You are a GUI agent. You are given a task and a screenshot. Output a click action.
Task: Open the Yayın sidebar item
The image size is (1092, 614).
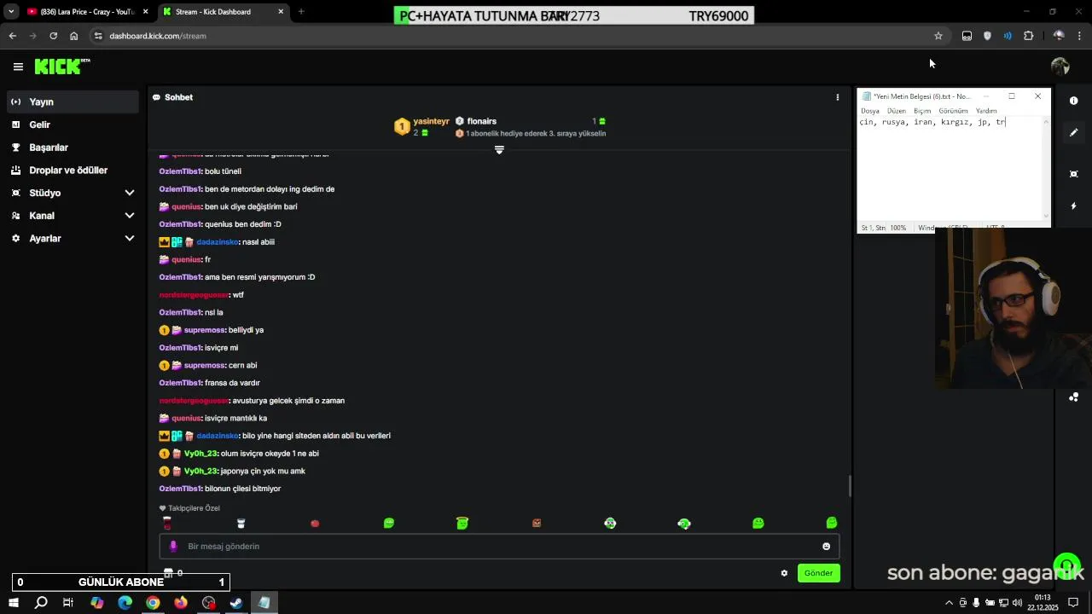(73, 101)
